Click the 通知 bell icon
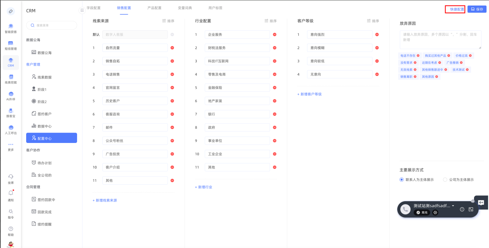 click(11, 193)
